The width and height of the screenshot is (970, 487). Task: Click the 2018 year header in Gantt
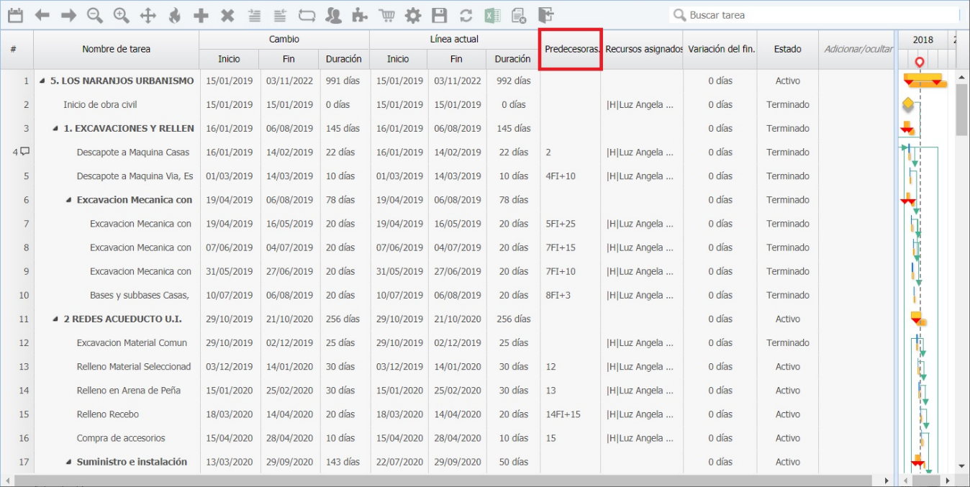pyautogui.click(x=923, y=40)
